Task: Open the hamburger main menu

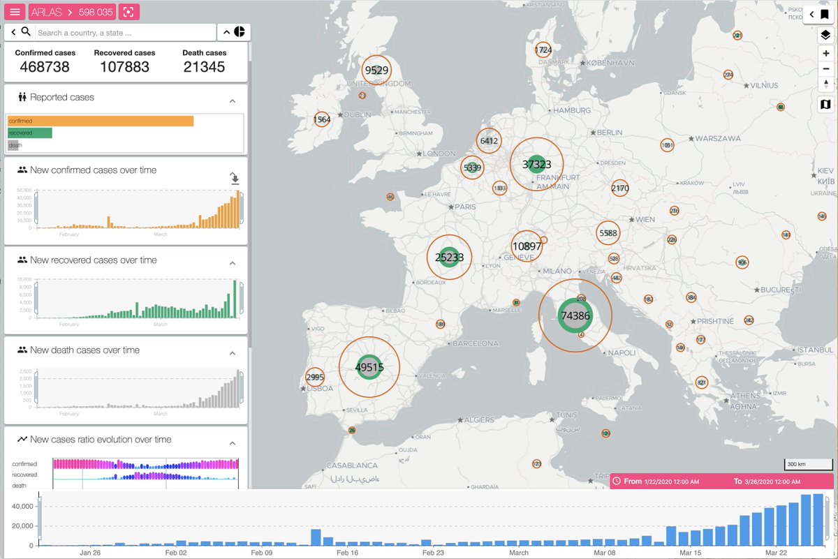Action: [x=15, y=11]
